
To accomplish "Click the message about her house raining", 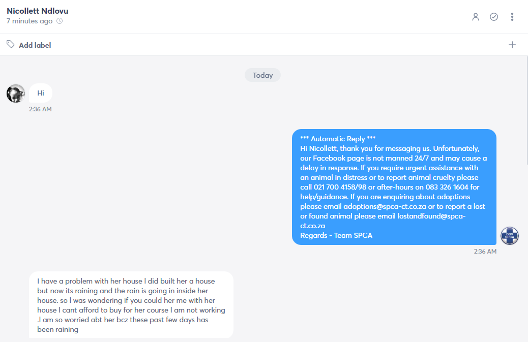I will point(131,305).
